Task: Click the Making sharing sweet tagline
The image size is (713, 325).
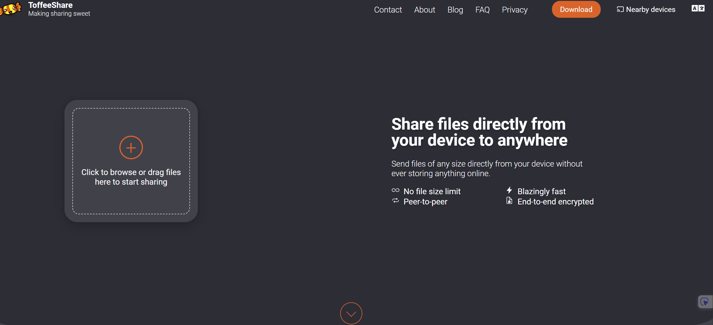Action: [59, 14]
